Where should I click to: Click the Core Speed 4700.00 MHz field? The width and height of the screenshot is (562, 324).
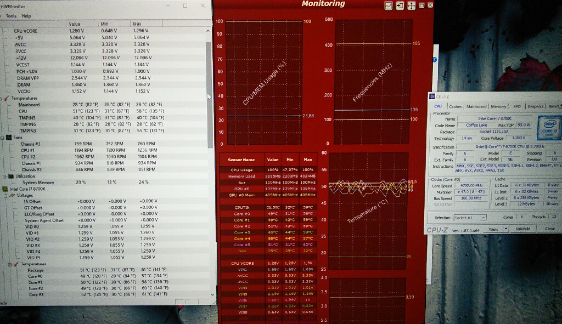tap(471, 186)
